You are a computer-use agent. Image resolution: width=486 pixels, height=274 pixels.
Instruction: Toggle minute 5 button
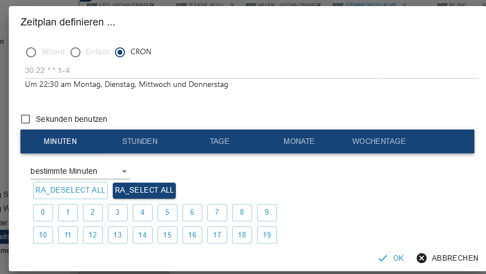pyautogui.click(x=168, y=213)
